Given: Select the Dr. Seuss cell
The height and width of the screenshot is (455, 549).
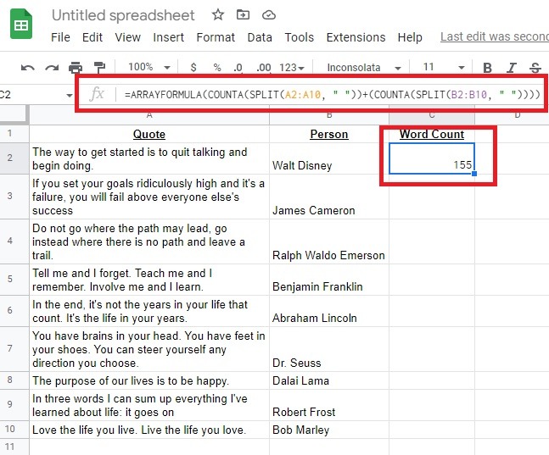Looking at the screenshot, I should point(328,349).
